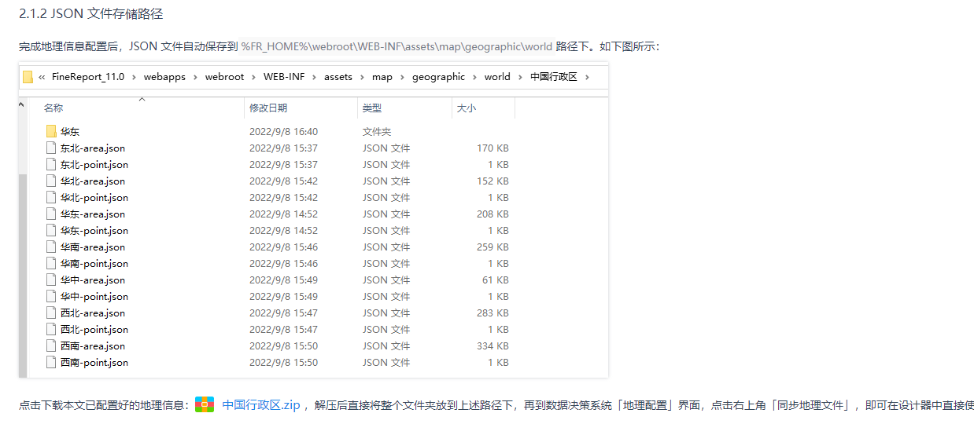Go to the webapps breadcrumb segment
The image size is (974, 435).
[164, 77]
